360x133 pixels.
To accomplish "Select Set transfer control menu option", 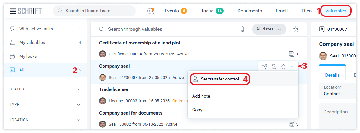I will [220, 79].
